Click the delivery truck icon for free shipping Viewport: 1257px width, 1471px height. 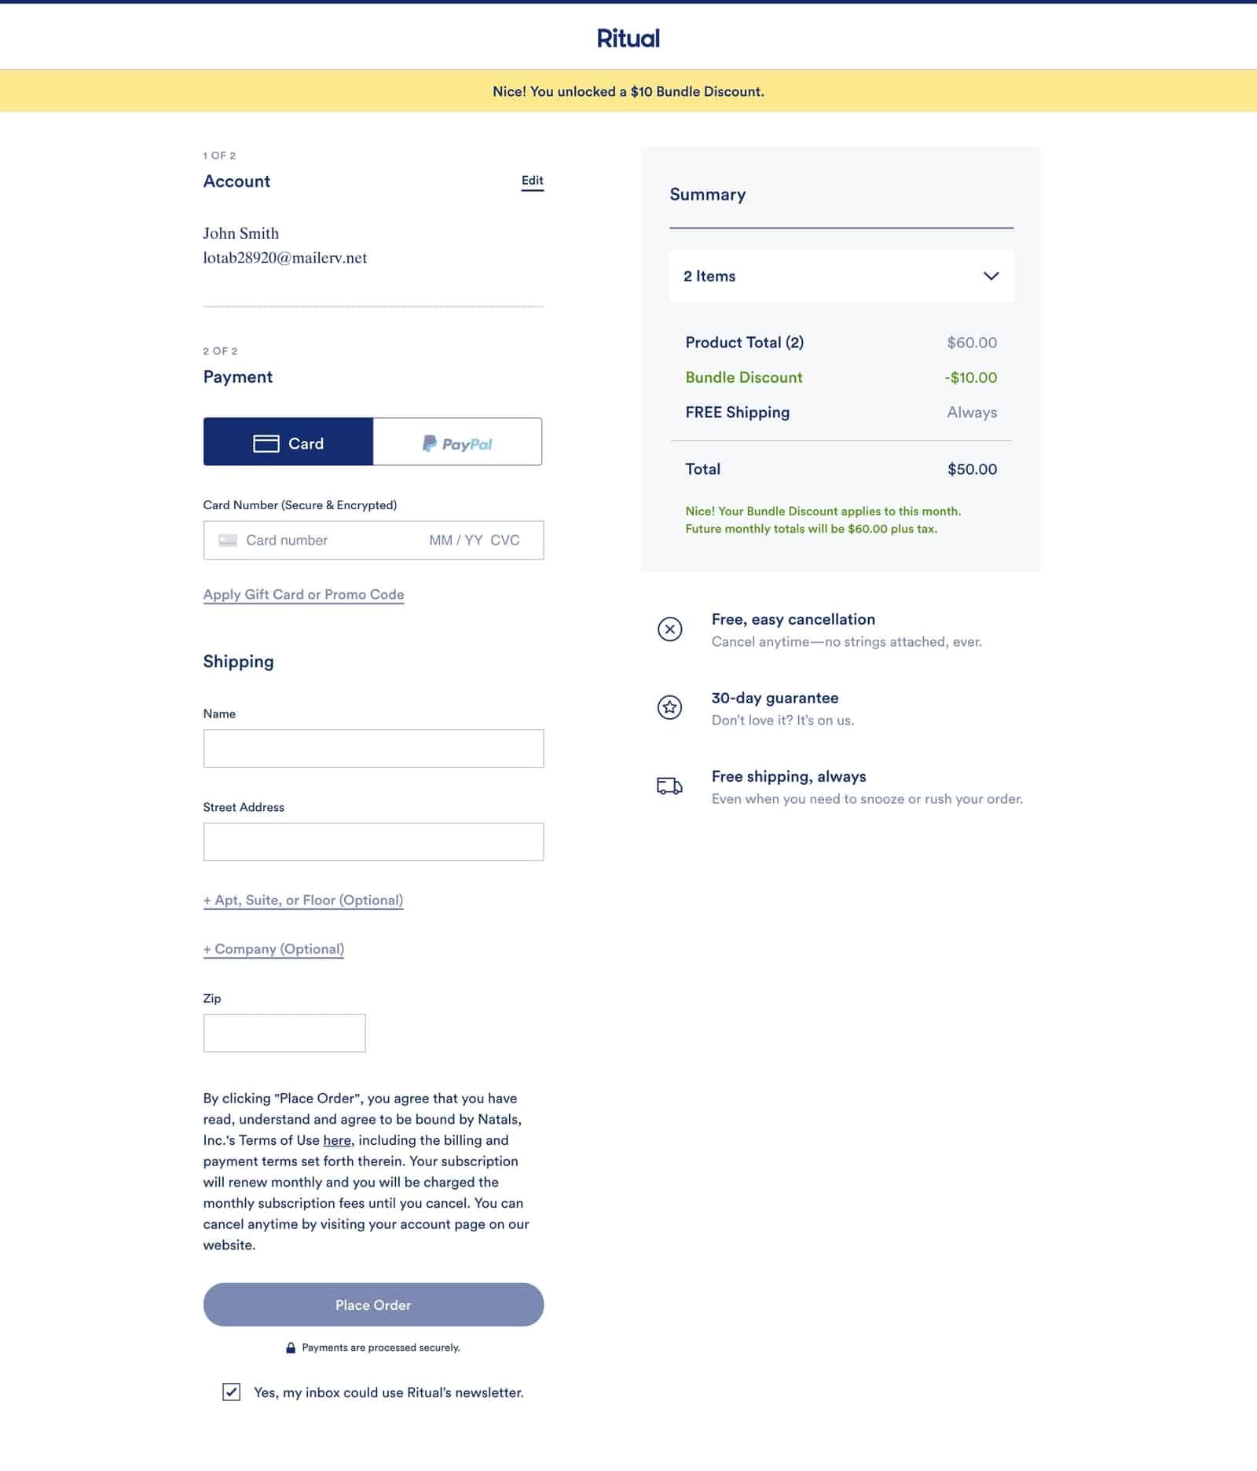click(669, 786)
